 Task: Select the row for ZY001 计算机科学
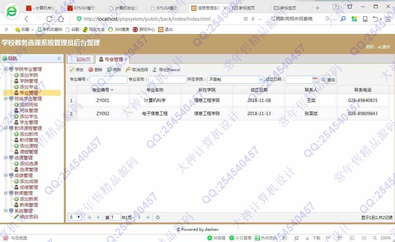coord(155,100)
